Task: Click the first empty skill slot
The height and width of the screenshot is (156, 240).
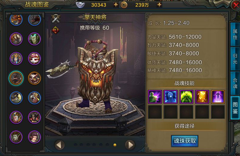Action: click(x=155, y=112)
